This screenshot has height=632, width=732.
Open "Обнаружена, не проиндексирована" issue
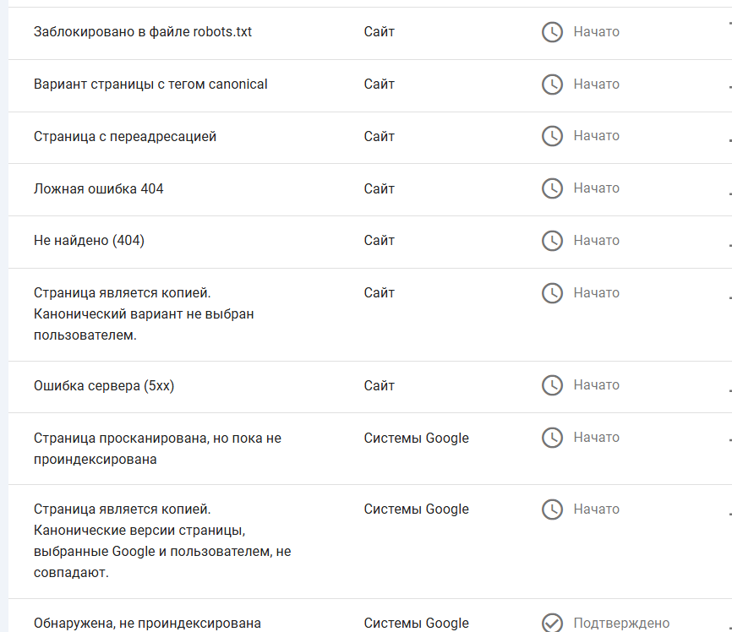click(147, 624)
